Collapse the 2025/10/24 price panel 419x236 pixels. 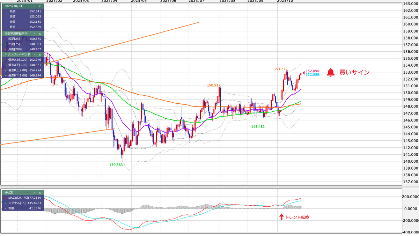[x=35, y=6]
